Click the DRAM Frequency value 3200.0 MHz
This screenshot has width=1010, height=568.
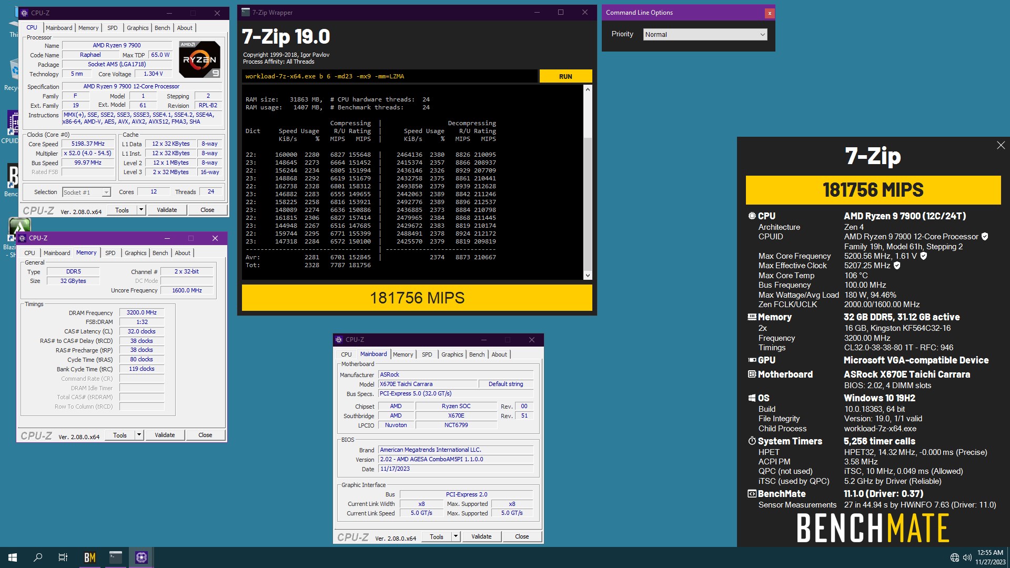tap(142, 312)
